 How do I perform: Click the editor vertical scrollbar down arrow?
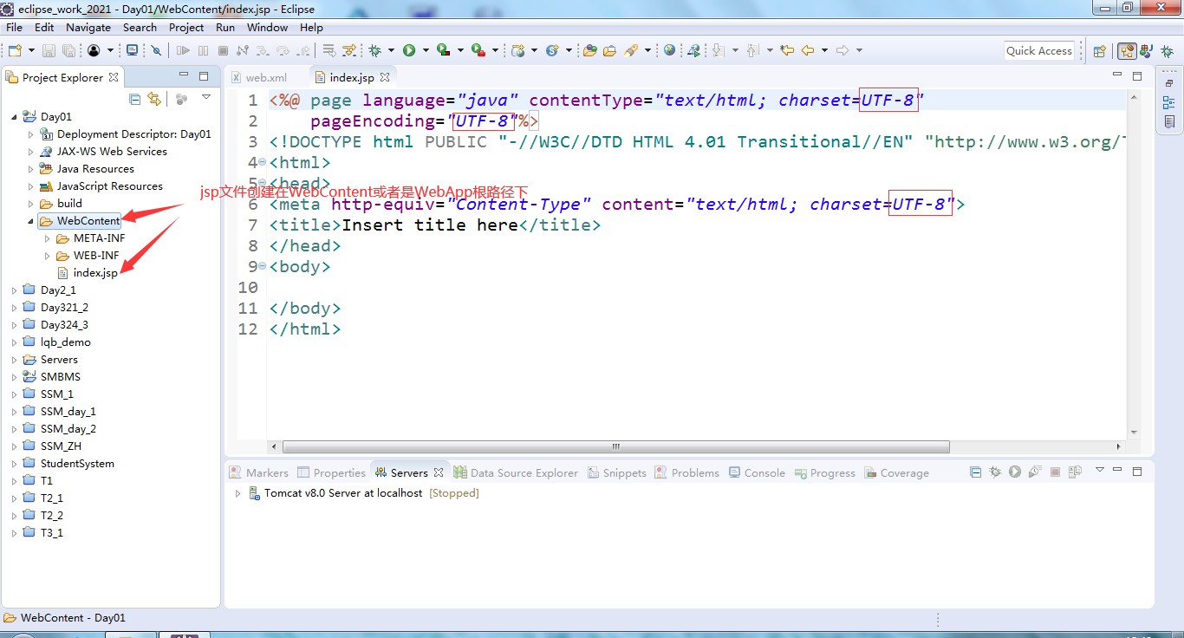coord(1133,432)
